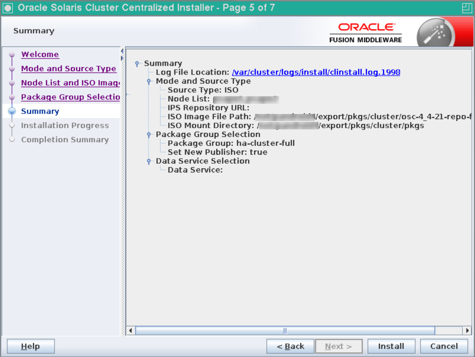Select the Set New Publisher: true row

[x=217, y=152]
